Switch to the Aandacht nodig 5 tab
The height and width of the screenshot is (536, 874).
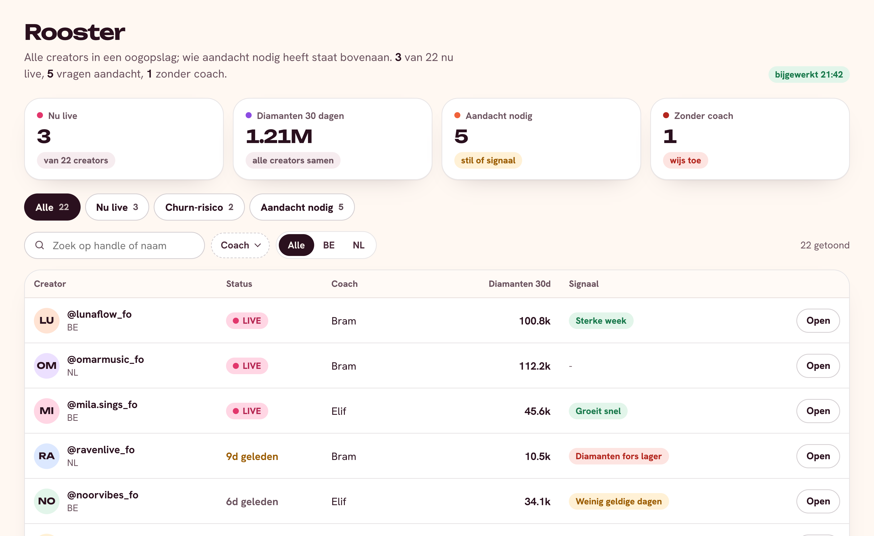[302, 207]
